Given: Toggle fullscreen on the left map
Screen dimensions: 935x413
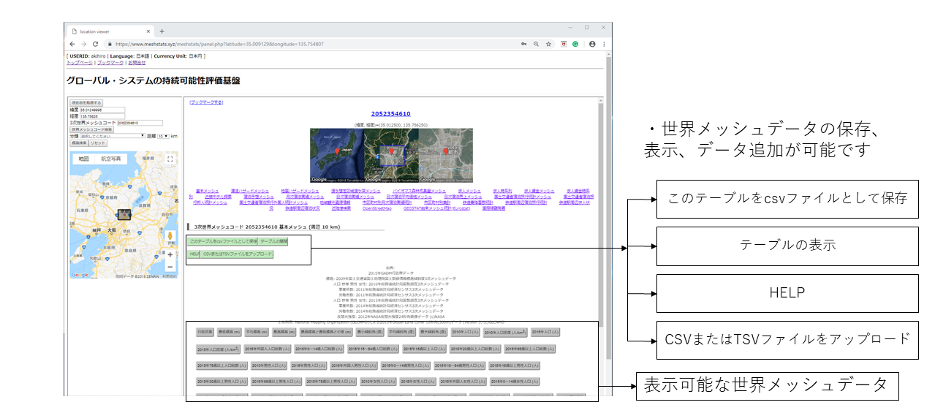Looking at the screenshot, I should 170,159.
